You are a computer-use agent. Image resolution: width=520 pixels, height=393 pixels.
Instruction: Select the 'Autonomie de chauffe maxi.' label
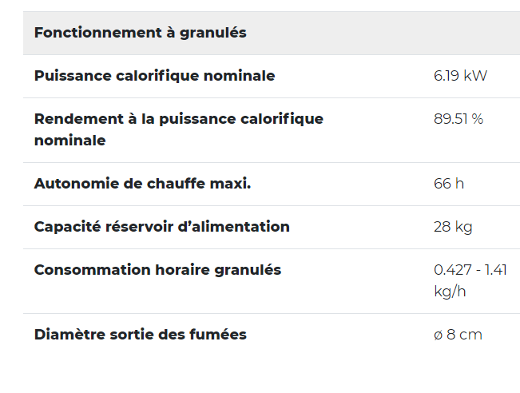click(x=143, y=184)
